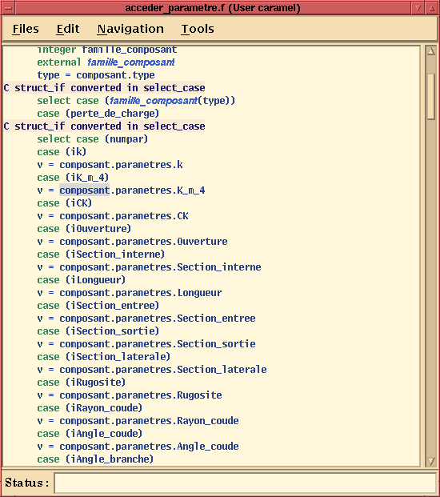This screenshot has width=440, height=497.
Task: Click the case (iOuverture) line
Action: point(84,229)
